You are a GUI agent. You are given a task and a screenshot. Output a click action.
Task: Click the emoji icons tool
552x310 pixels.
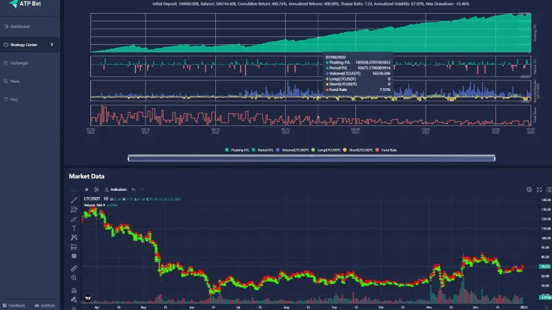point(74,256)
